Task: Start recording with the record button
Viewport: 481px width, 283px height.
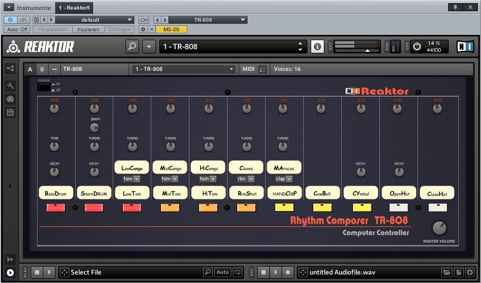Action: [x=288, y=272]
